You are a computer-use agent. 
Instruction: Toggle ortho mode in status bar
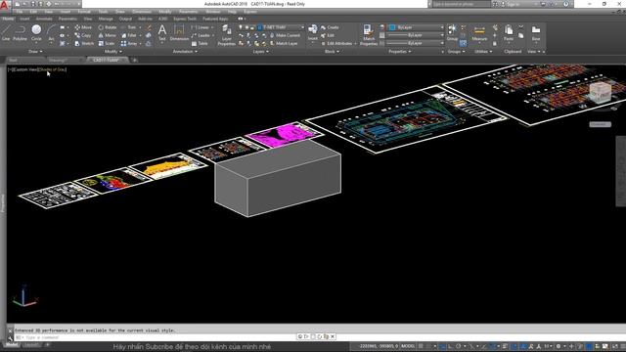450,346
